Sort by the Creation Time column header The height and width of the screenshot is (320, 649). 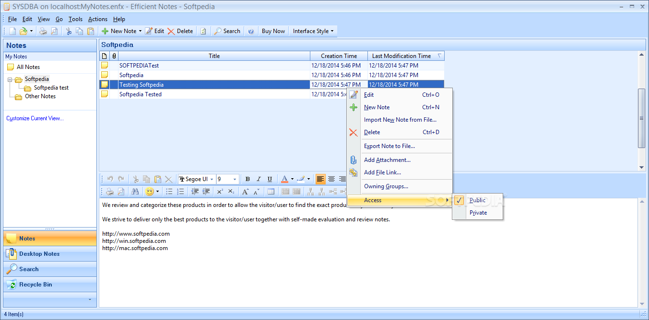[x=339, y=56]
